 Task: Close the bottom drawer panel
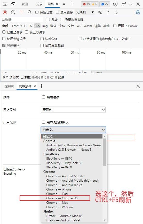[138, 86]
